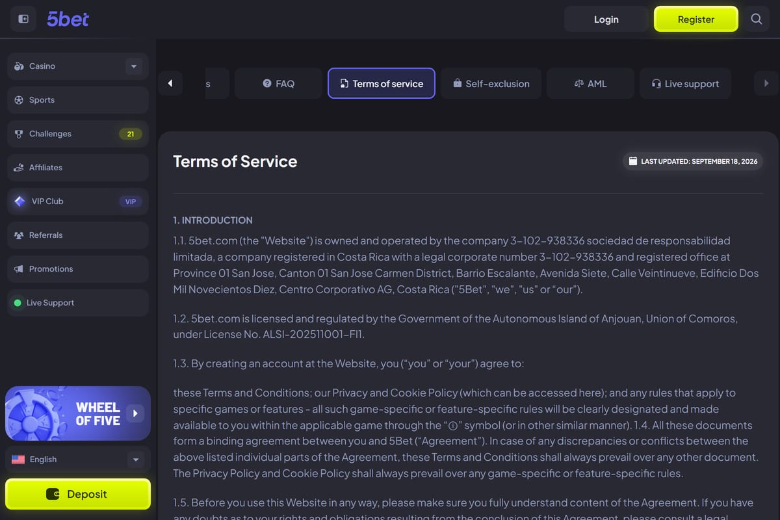
Task: Click the US flag language icon
Action: (x=18, y=460)
